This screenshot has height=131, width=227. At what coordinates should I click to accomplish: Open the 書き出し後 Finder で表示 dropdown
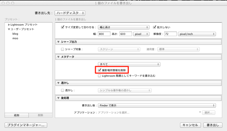coord(157,105)
